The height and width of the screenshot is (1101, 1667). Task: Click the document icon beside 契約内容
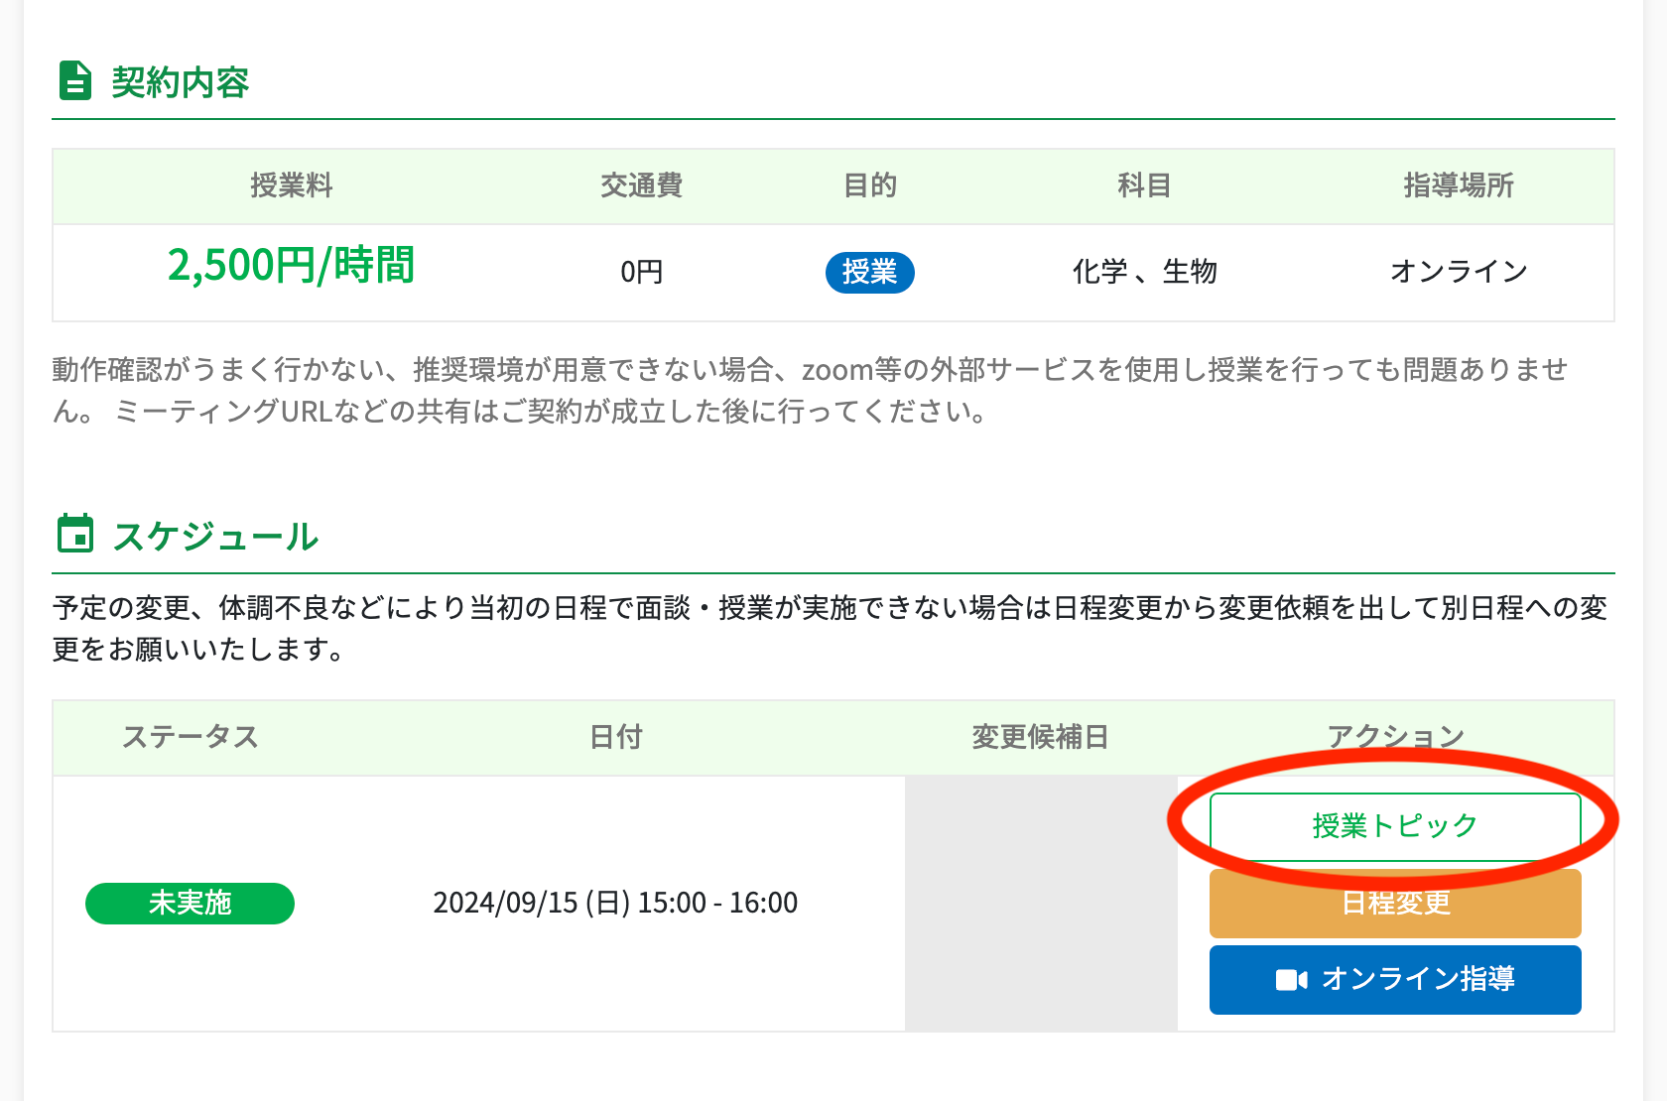click(75, 81)
